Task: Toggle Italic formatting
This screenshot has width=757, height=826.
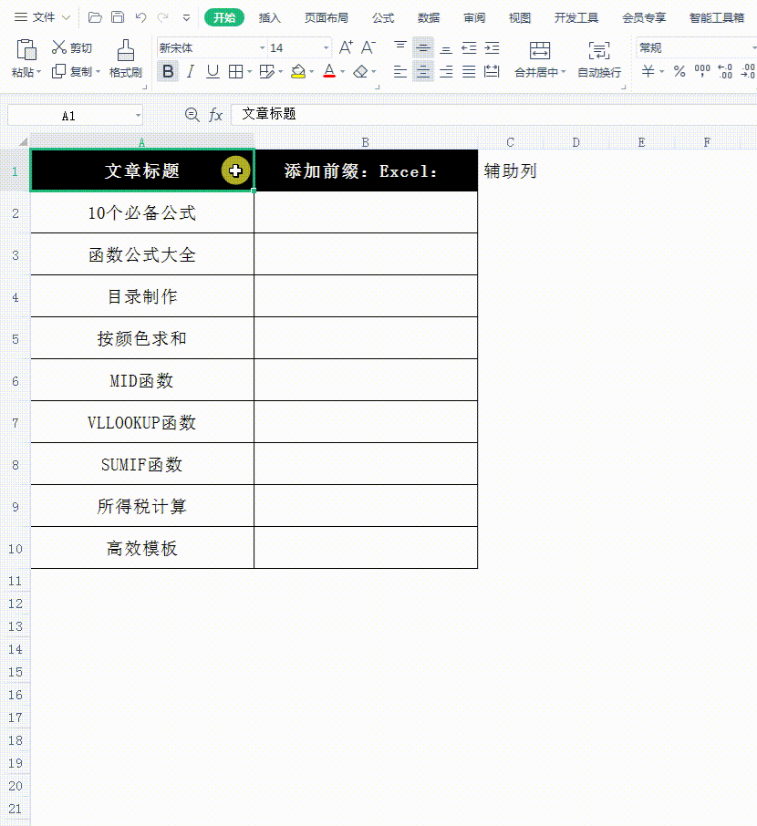Action: (190, 71)
